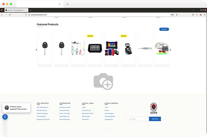Click the camera placeholder image icon
The image size is (207, 137).
click(103, 81)
